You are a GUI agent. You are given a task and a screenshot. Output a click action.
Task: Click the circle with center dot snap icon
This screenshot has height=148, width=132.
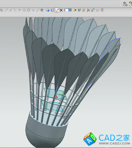(x=24, y=10)
